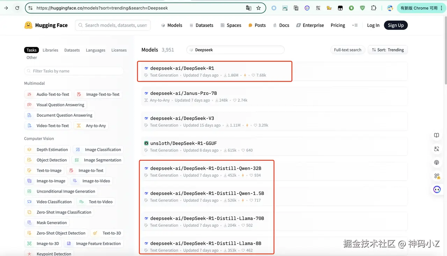Open the Pricing navigation link
The width and height of the screenshot is (447, 256).
338,25
